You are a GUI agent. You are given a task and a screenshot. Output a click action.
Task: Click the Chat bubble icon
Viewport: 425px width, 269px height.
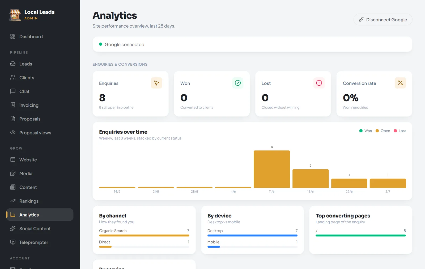(13, 91)
